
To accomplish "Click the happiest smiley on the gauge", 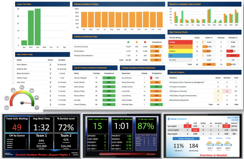I will click(x=37, y=107).
